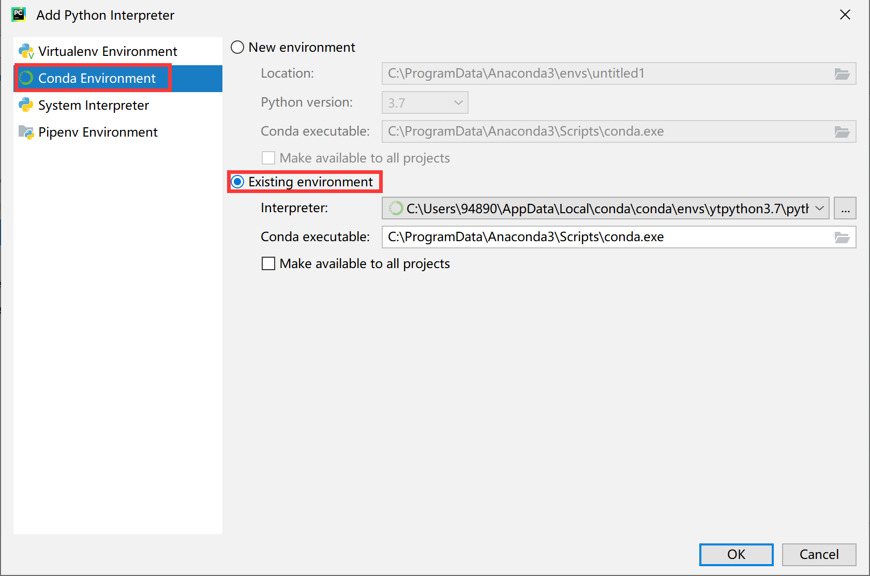Click the Location path field
Screen dimensions: 870x576
pyautogui.click(x=619, y=73)
